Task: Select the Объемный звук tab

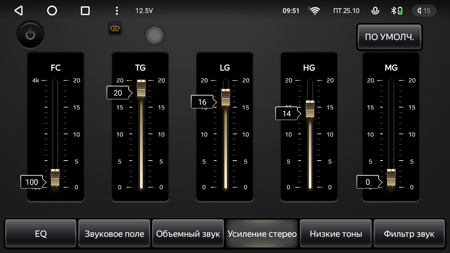Action: (x=188, y=234)
